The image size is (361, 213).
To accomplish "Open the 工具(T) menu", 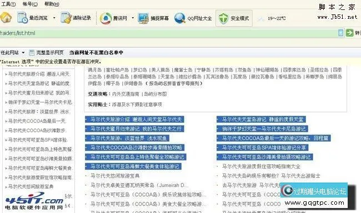I will click(x=8, y=4).
